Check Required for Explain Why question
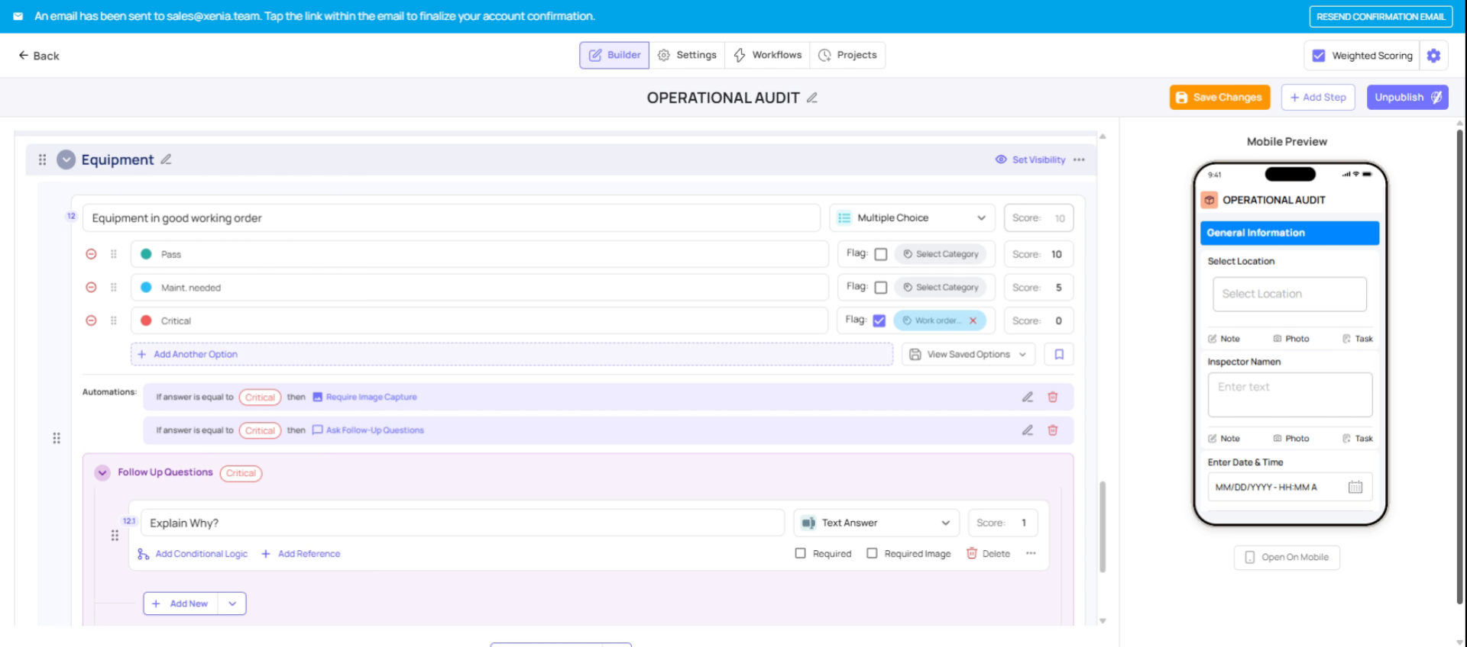Image resolution: width=1467 pixels, height=647 pixels. coord(801,553)
